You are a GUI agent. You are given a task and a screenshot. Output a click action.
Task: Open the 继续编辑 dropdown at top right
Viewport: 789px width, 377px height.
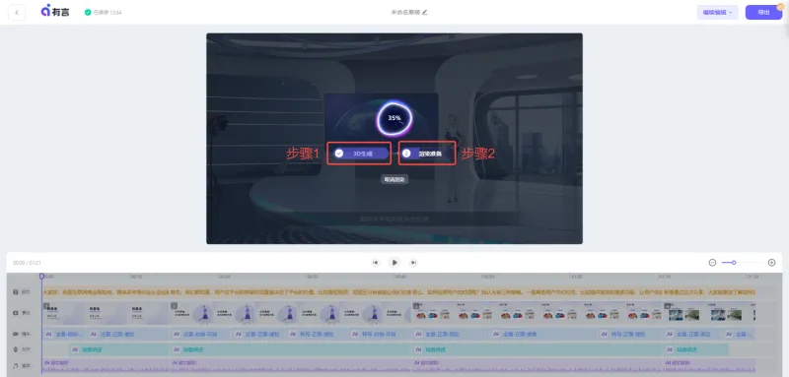[718, 12]
